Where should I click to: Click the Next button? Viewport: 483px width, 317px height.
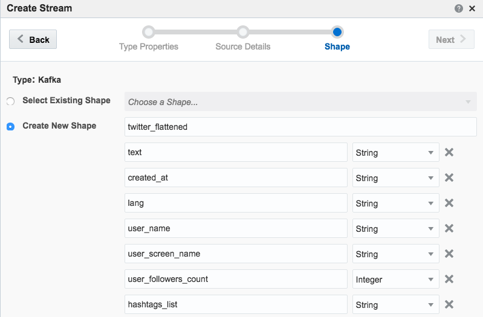coord(451,39)
